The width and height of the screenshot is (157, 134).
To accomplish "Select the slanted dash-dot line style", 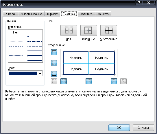I will [34, 37].
